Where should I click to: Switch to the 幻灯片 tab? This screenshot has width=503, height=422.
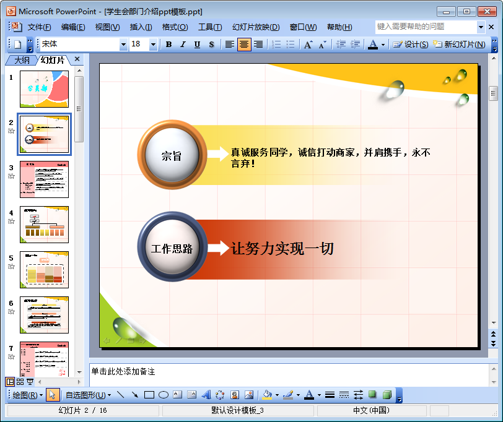point(53,60)
